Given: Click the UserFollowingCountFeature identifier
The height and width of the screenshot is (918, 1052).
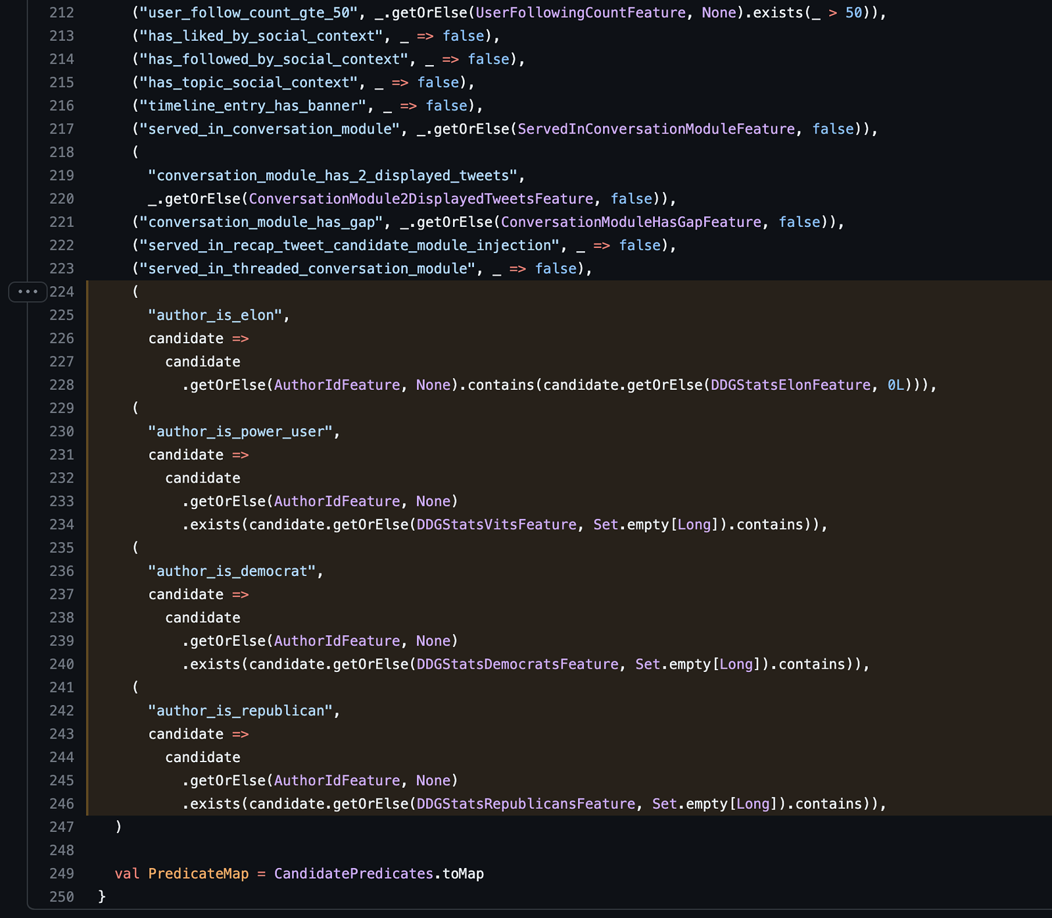Looking at the screenshot, I should [x=581, y=12].
